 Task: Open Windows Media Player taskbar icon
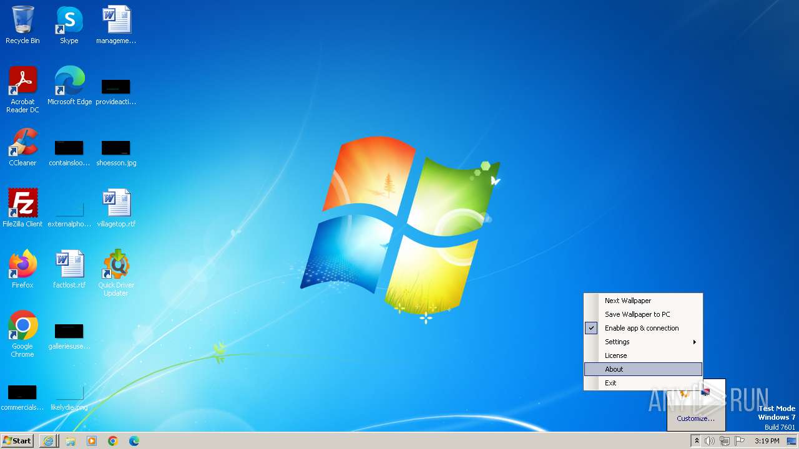(92, 441)
